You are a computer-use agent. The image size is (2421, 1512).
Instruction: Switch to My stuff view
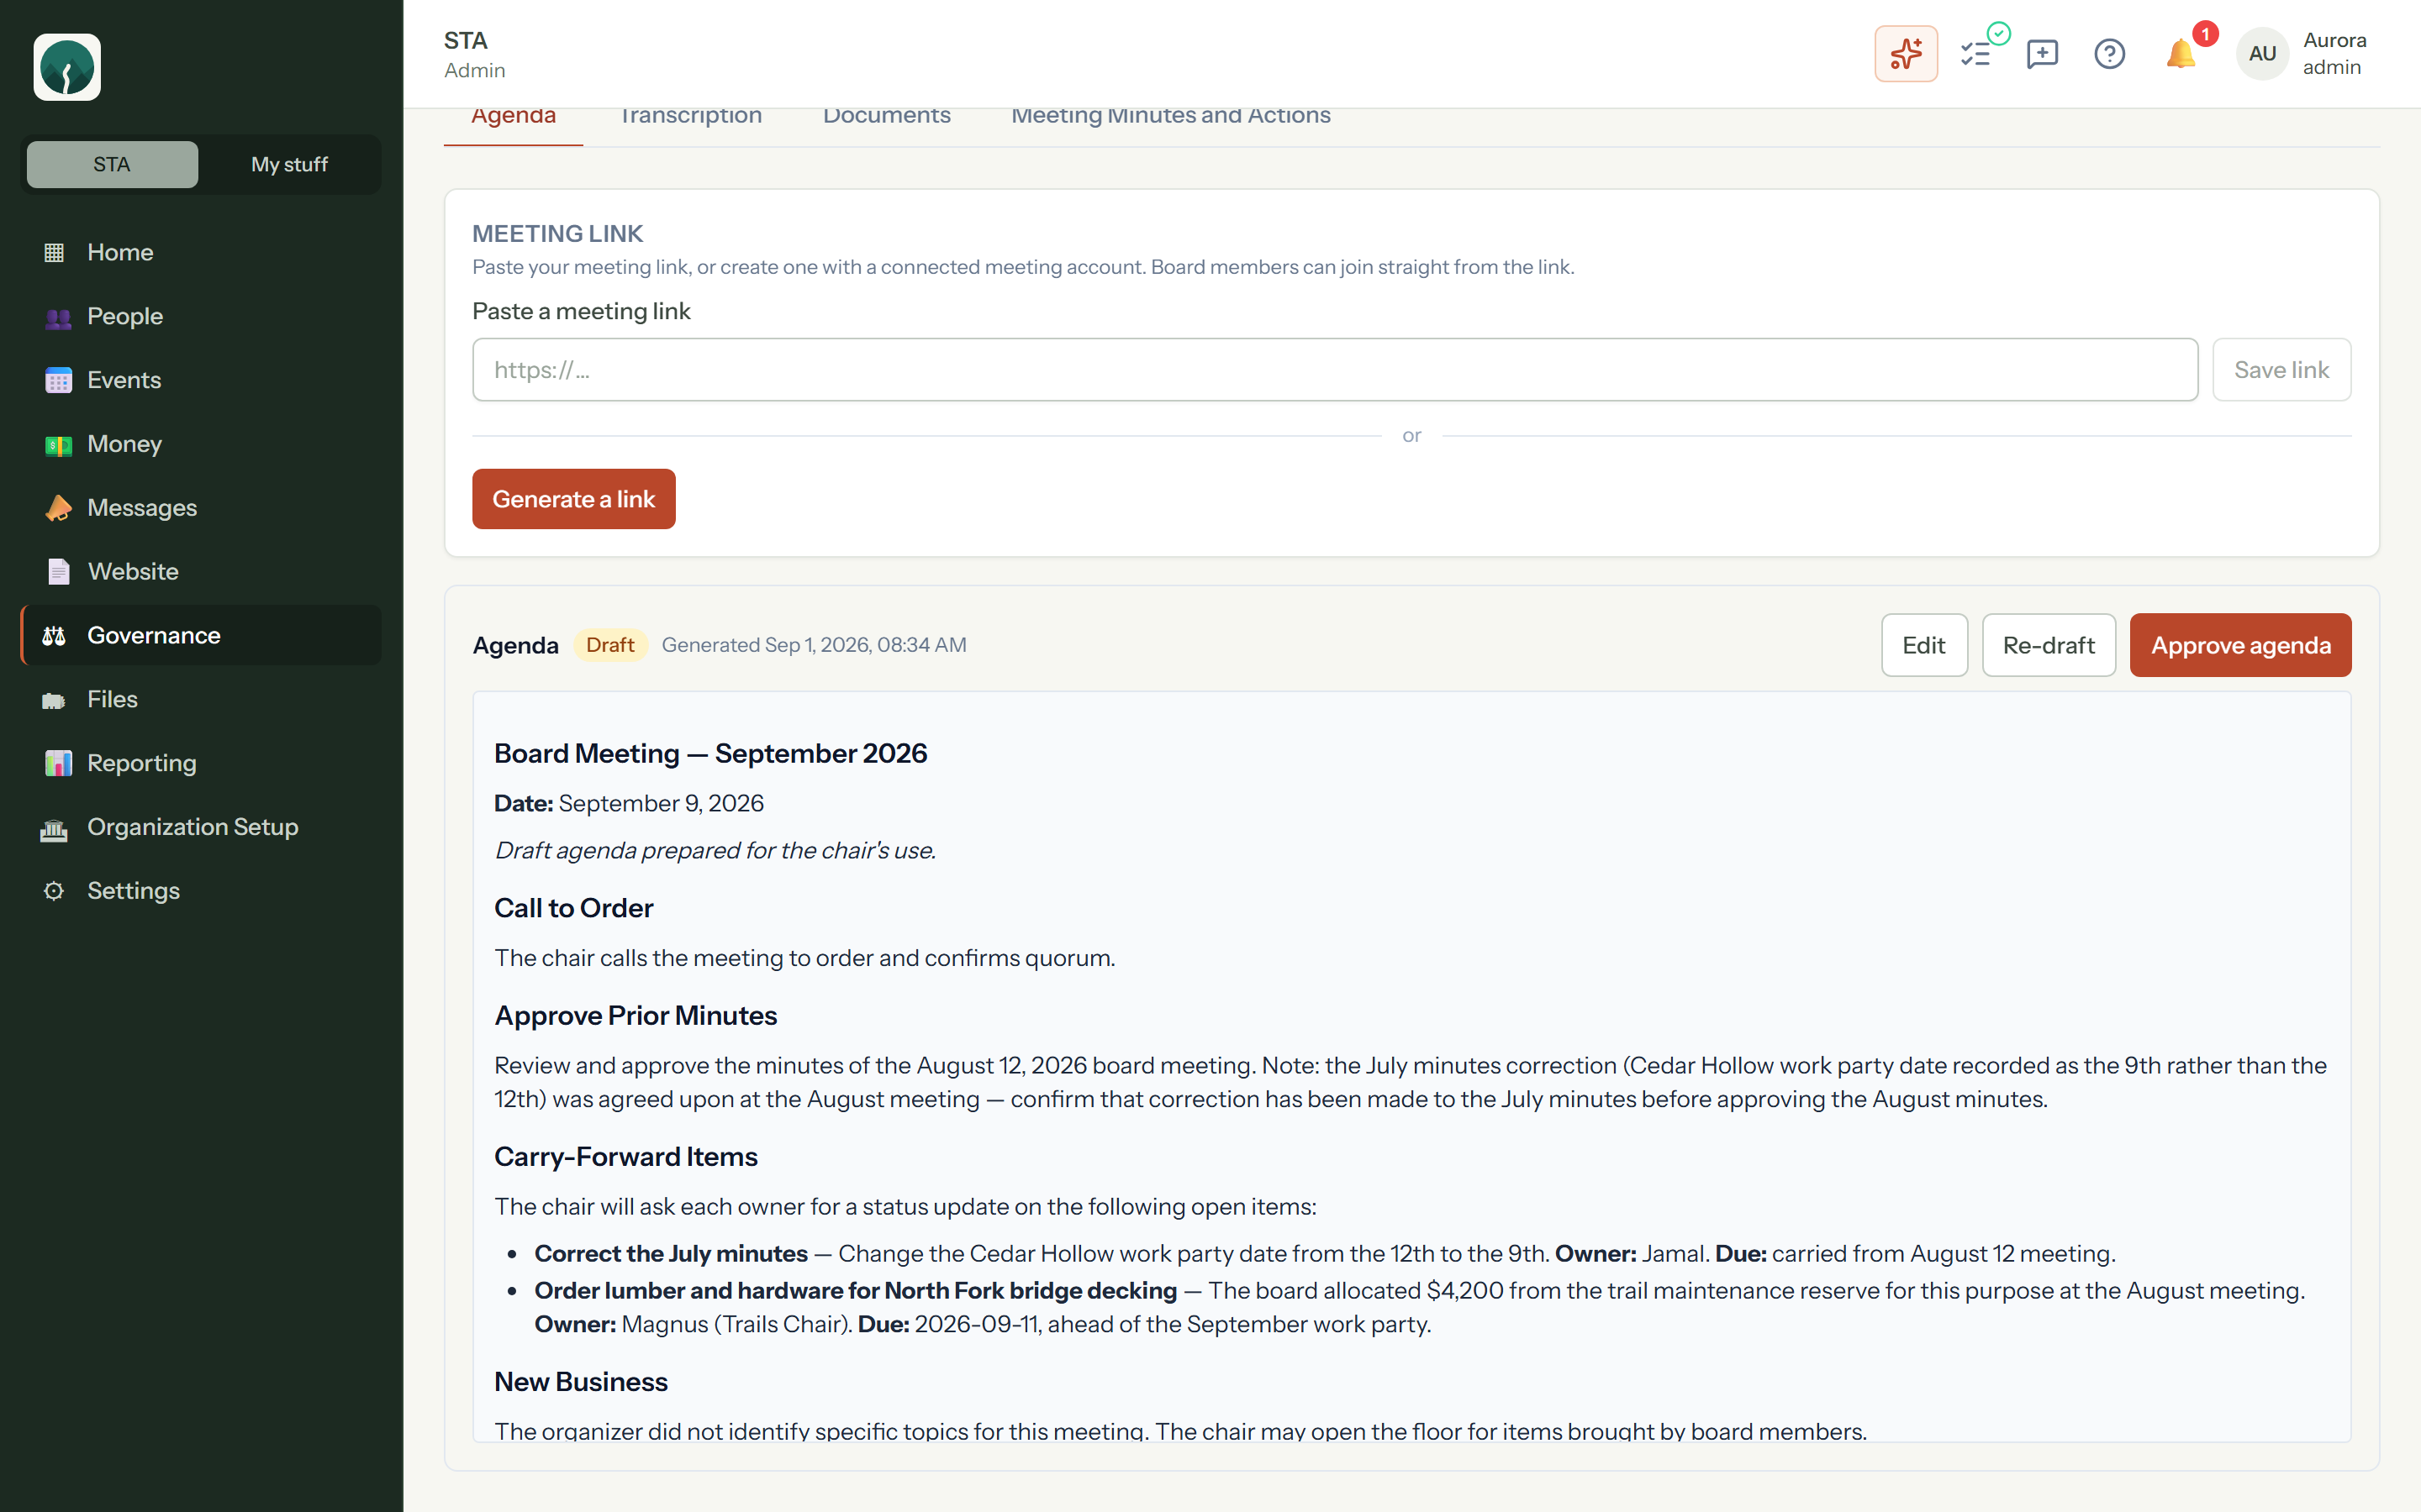[x=289, y=164]
